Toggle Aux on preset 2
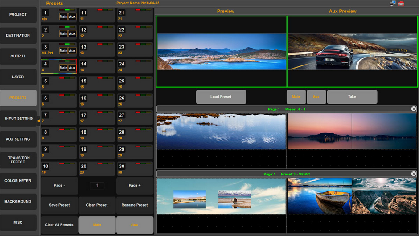This screenshot has height=236, width=419. (x=72, y=34)
